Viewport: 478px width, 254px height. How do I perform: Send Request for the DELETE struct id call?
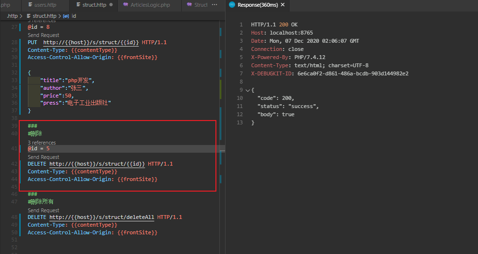(43, 157)
